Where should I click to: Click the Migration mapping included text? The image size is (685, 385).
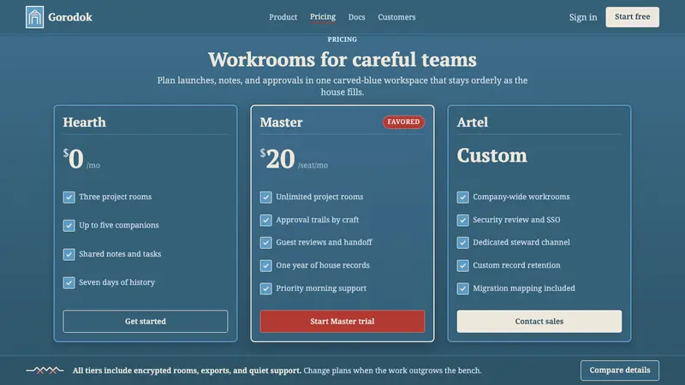(524, 288)
